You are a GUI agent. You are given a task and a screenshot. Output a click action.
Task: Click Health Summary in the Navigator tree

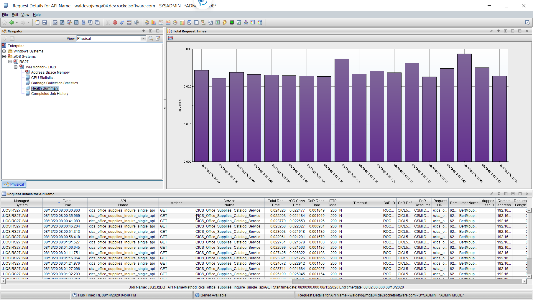pos(45,88)
